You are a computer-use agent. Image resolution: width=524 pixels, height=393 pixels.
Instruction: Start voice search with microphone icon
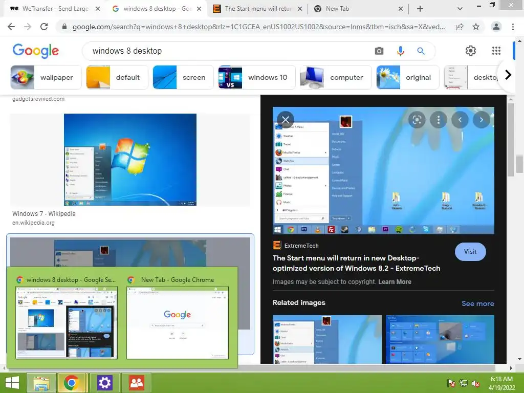400,51
